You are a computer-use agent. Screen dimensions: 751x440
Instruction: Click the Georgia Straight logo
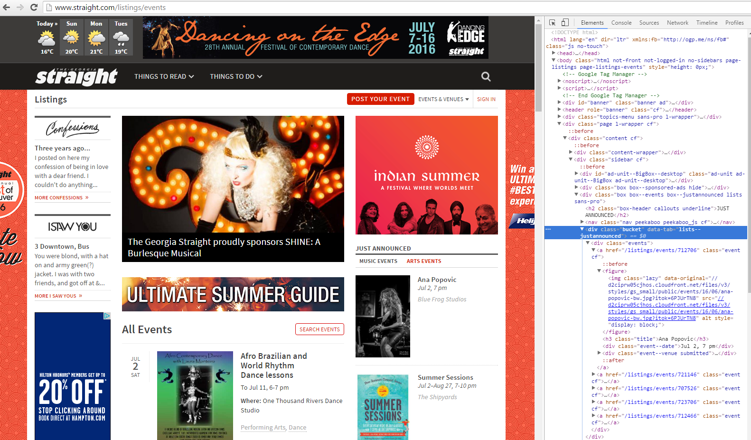coord(76,76)
